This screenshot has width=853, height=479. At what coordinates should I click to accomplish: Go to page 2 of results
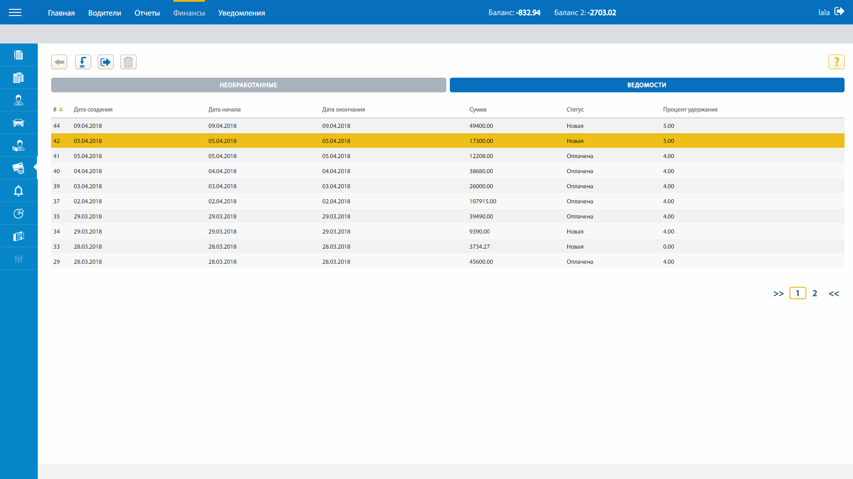(x=815, y=293)
